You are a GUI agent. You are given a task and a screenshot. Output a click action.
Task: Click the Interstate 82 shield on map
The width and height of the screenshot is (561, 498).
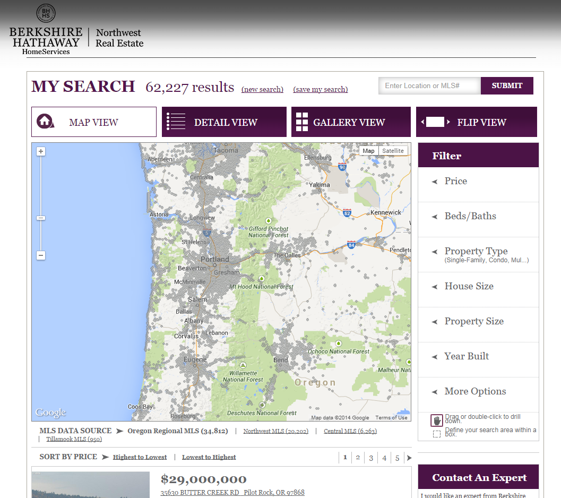(347, 213)
